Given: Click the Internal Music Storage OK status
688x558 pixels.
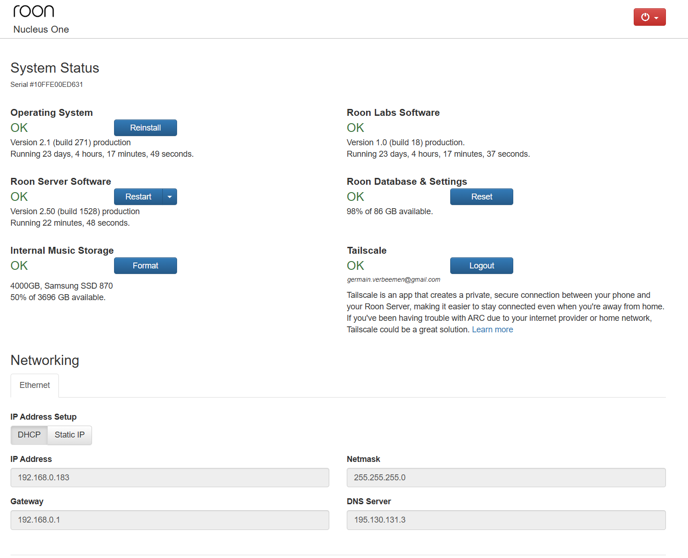Looking at the screenshot, I should coord(19,266).
